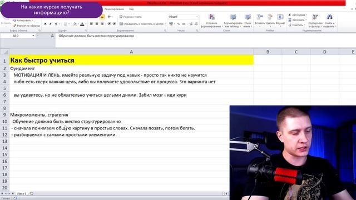Click decrease decimal icon
This screenshot has width=356, height=200.
pyautogui.click(x=196, y=24)
